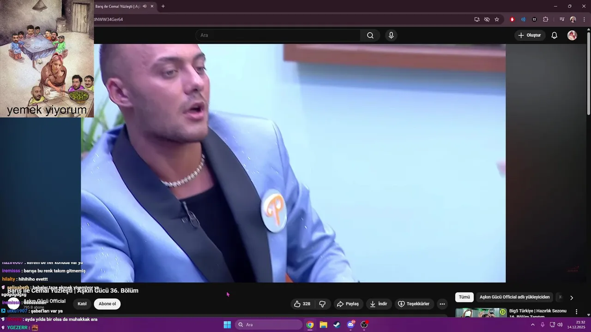Click the yemek yiyorum overlay image

[x=47, y=59]
